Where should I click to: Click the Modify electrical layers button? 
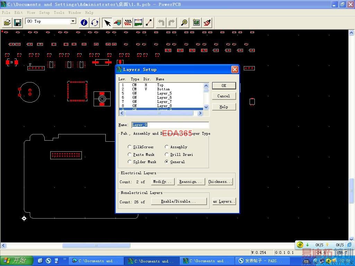pos(162,181)
